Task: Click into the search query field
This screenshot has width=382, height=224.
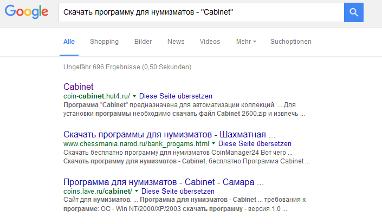Action: 201,12
